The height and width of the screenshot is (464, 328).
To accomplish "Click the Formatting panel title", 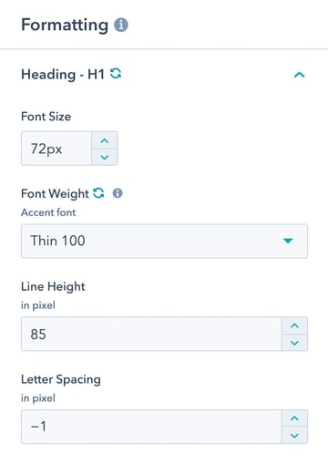I will point(65,26).
